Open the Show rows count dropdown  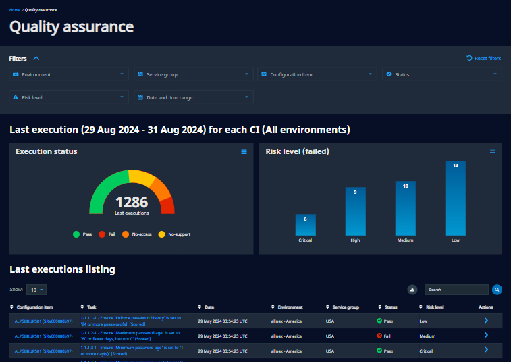(x=36, y=290)
